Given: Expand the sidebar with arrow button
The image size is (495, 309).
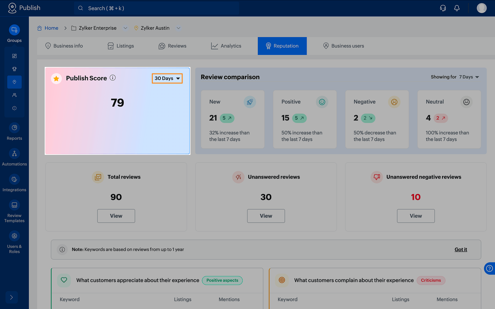Looking at the screenshot, I should click(11, 297).
